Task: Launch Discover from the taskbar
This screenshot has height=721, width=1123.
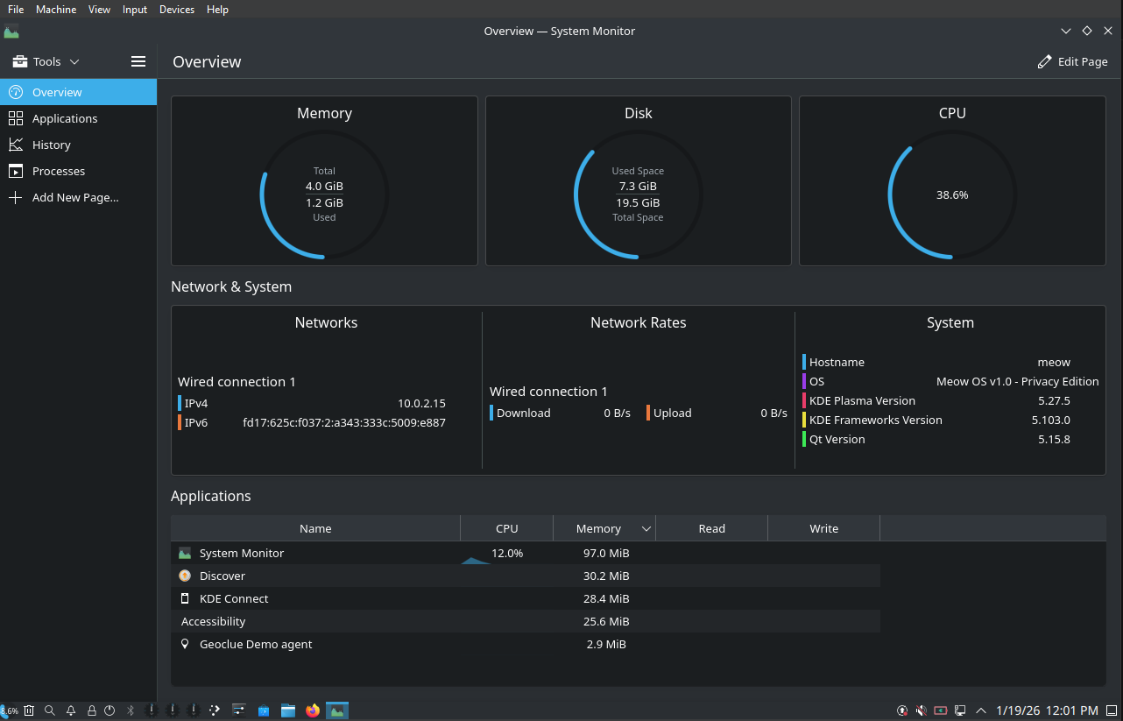Action: pos(264,710)
